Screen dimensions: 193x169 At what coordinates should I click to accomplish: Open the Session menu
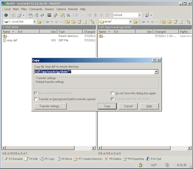pyautogui.click(x=49, y=9)
